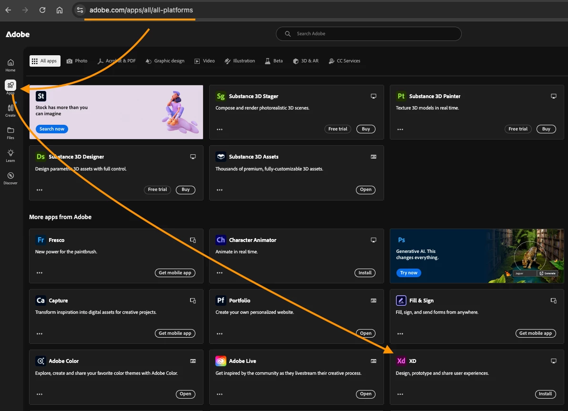Open Files in the left sidebar
The height and width of the screenshot is (411, 568).
point(10,133)
